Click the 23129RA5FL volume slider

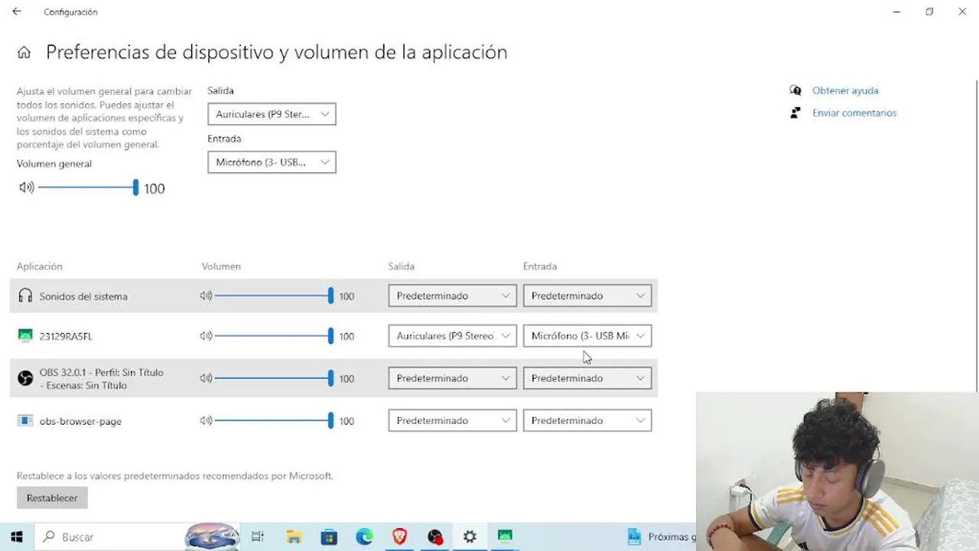[x=275, y=335]
